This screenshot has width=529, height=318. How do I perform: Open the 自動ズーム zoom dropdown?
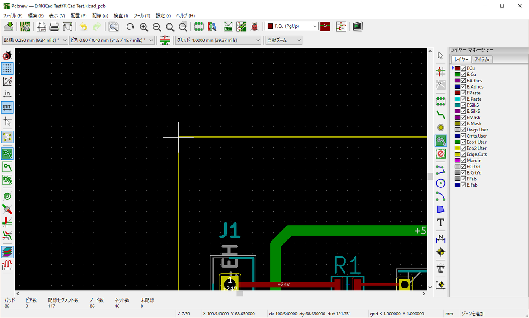(x=284, y=40)
